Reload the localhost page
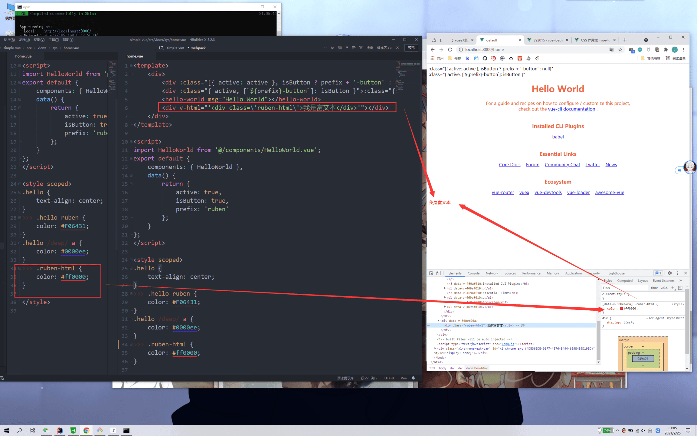Image resolution: width=697 pixels, height=436 pixels. 450,50
